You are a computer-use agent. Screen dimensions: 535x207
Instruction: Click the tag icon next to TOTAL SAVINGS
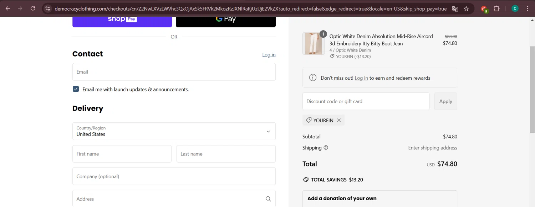click(x=306, y=180)
